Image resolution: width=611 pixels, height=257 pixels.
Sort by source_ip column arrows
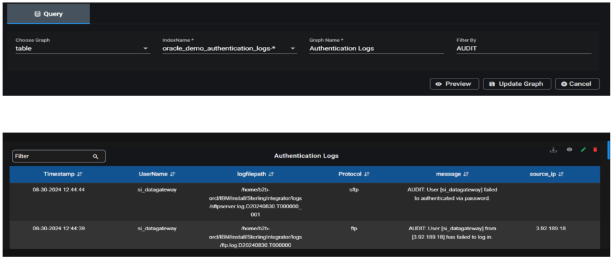561,175
